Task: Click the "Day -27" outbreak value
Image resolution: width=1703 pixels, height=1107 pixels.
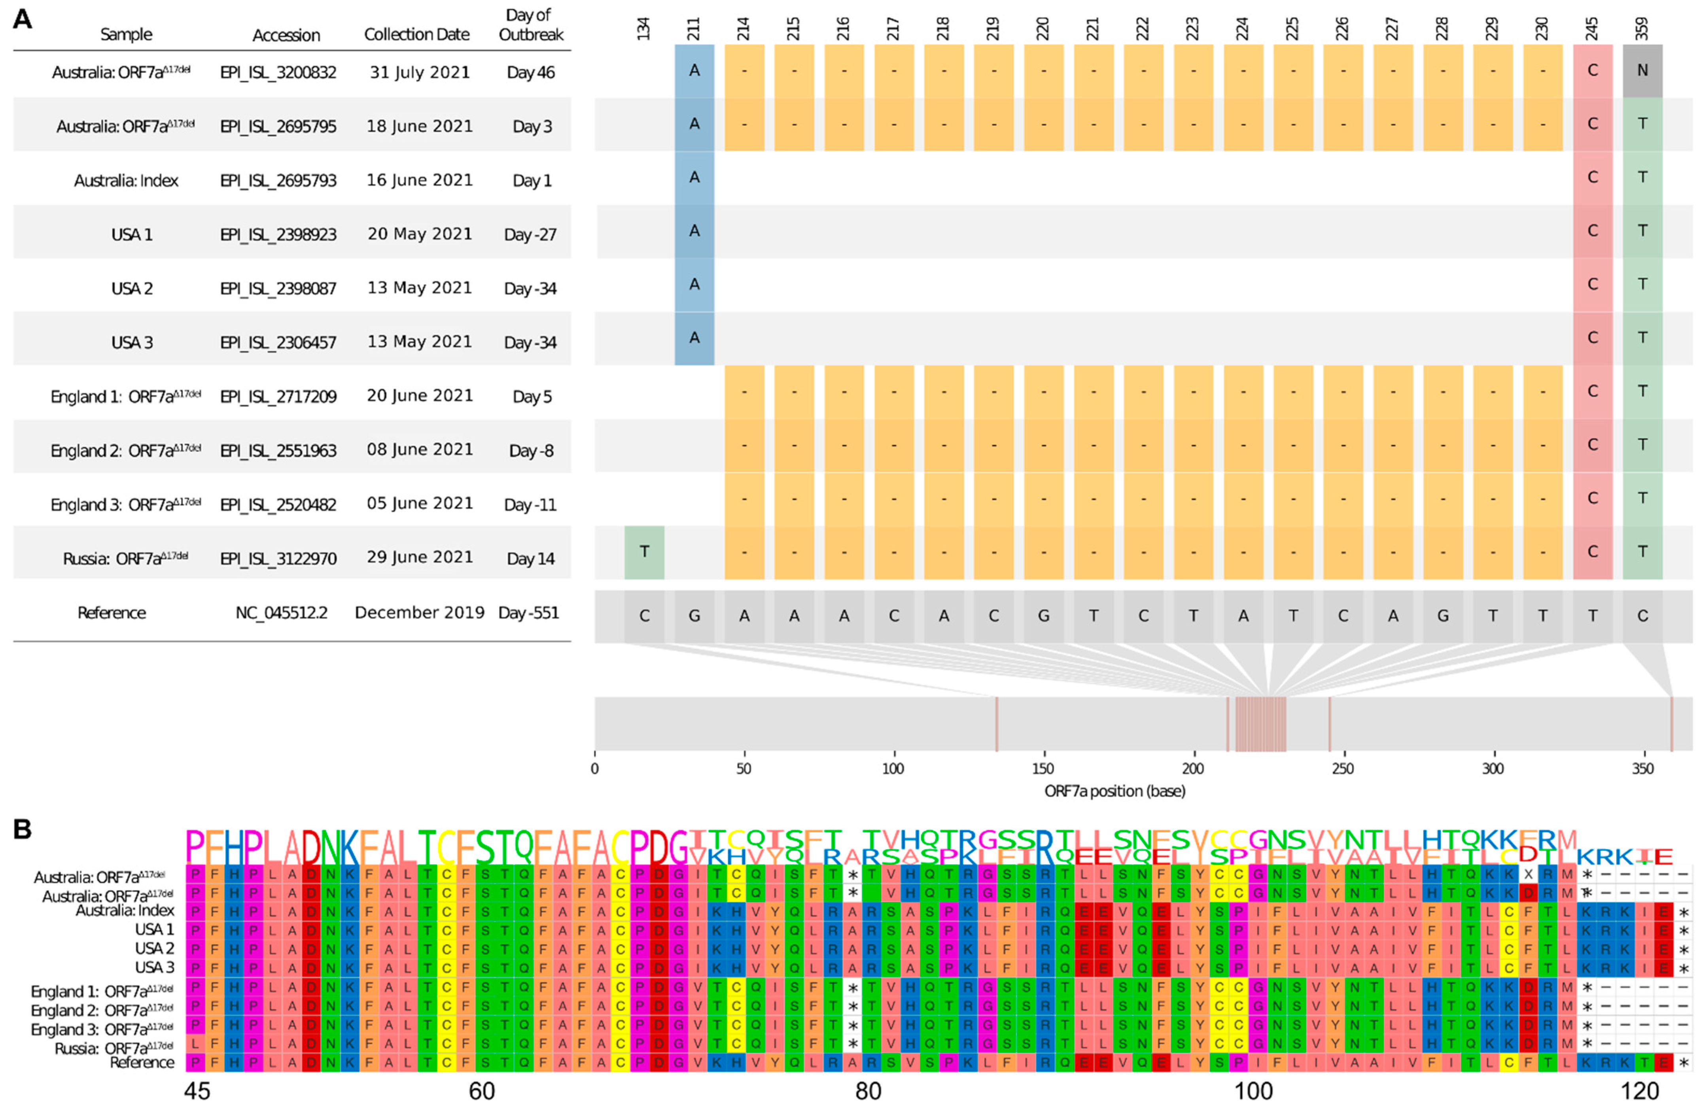Action: click(x=530, y=234)
